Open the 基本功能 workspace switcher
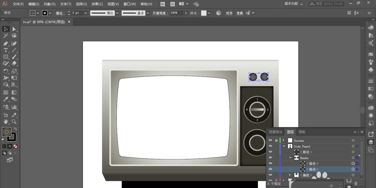This screenshot has width=376, height=188. click(x=294, y=4)
